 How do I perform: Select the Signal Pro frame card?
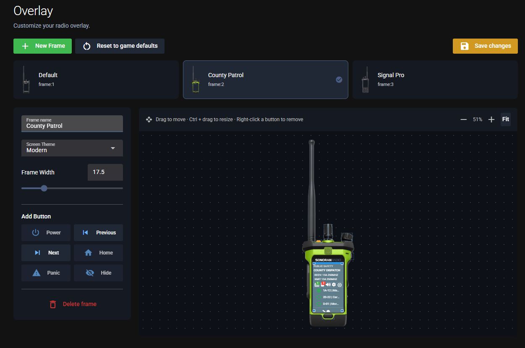pyautogui.click(x=435, y=80)
